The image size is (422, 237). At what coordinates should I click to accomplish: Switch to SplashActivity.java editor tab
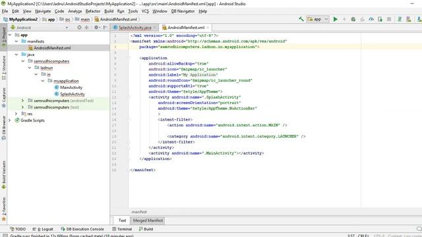[135, 28]
